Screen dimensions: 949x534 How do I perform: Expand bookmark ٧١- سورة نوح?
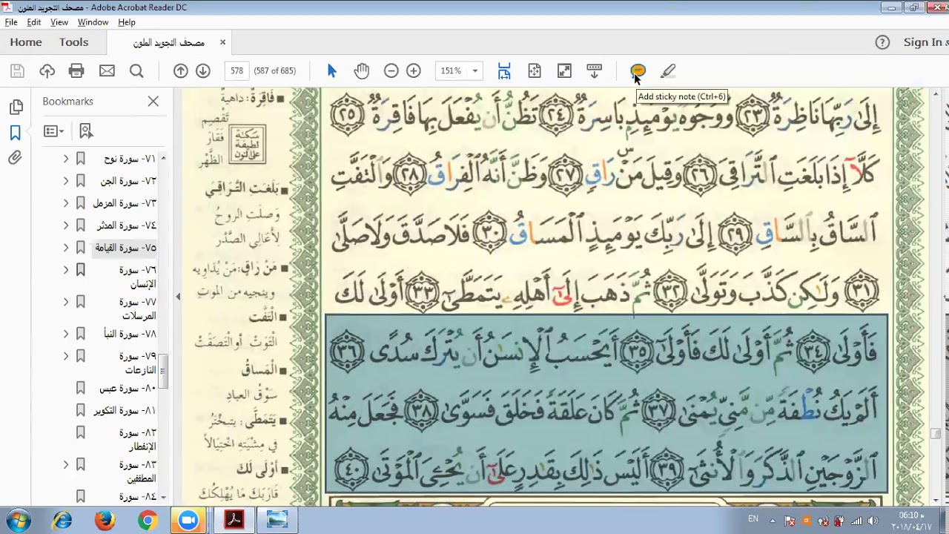[65, 159]
